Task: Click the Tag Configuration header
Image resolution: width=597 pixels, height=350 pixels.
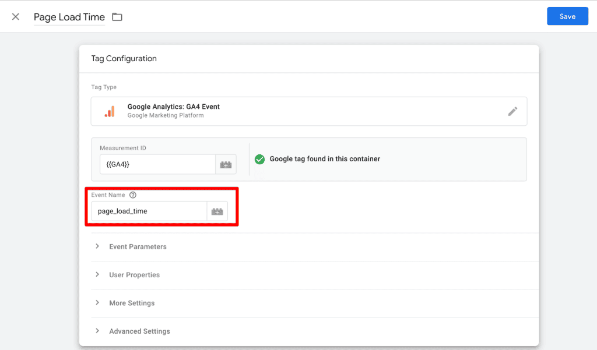Action: (124, 58)
